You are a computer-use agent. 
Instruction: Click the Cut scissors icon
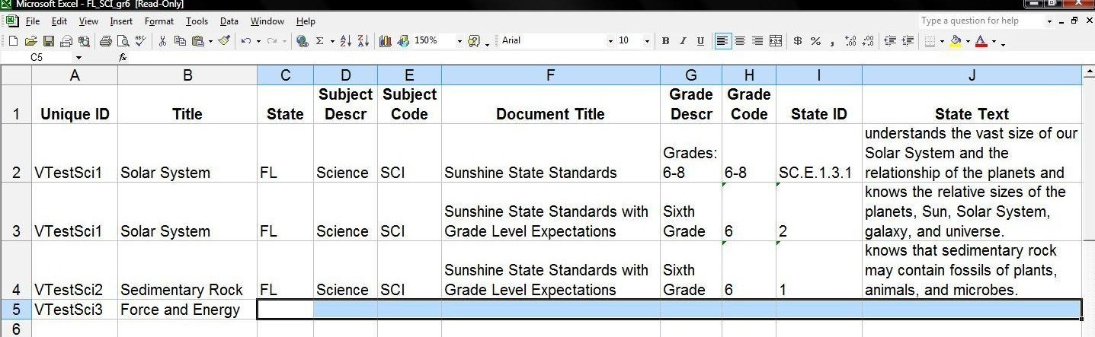[162, 41]
